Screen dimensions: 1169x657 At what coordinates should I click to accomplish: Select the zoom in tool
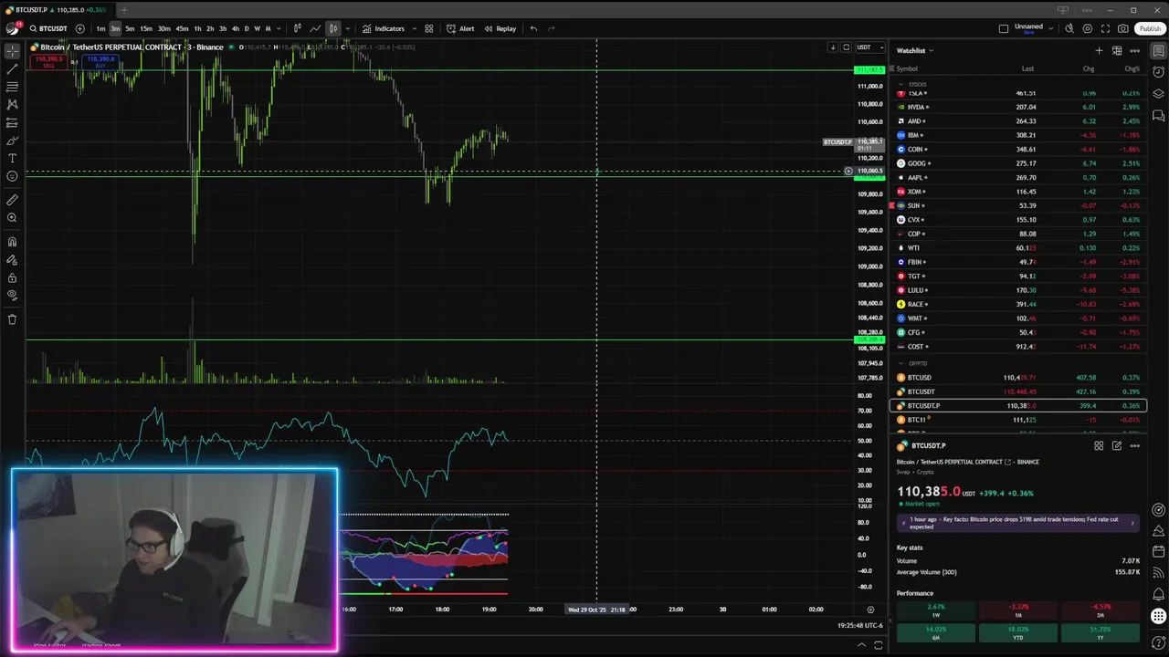click(12, 218)
